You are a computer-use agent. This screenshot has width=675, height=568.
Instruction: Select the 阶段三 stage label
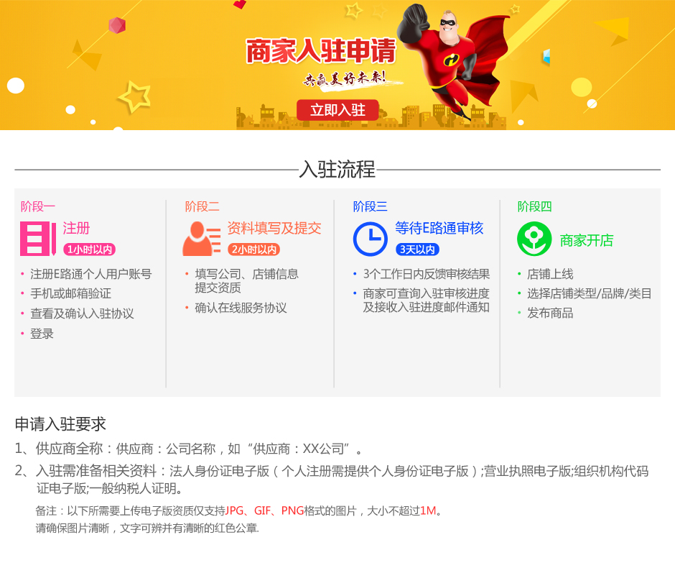(x=371, y=207)
